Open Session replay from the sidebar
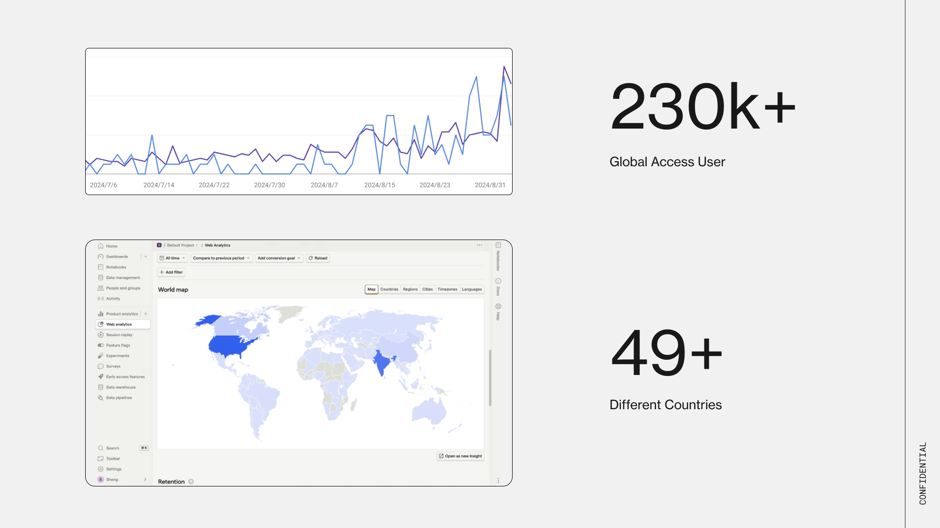 click(119, 335)
